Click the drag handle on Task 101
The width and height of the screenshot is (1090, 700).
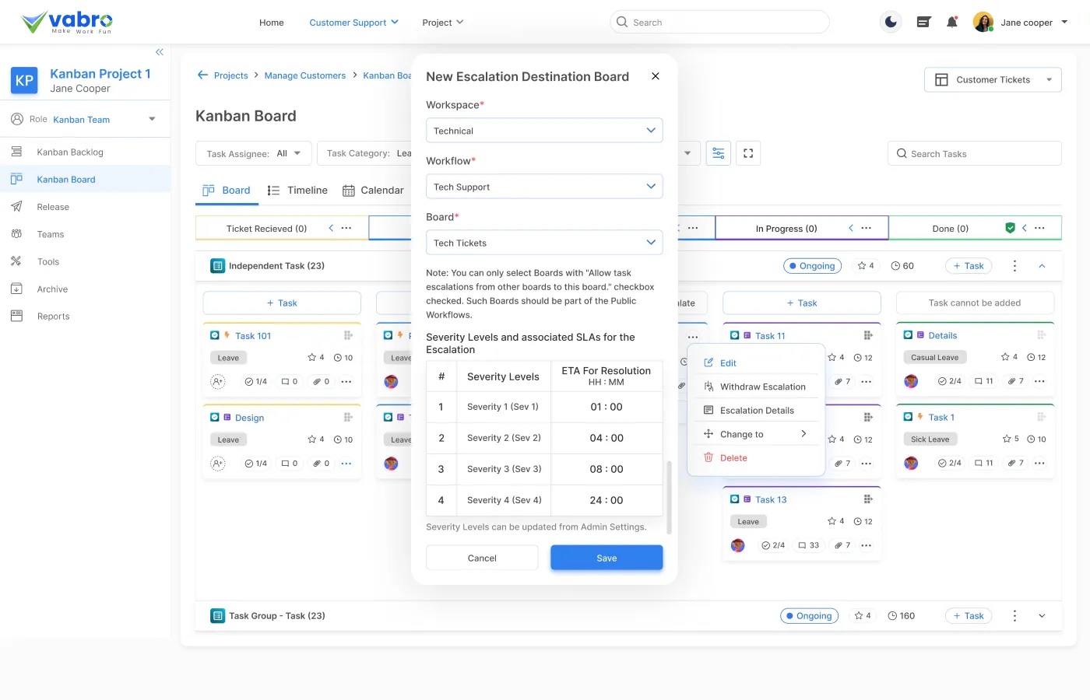348,335
